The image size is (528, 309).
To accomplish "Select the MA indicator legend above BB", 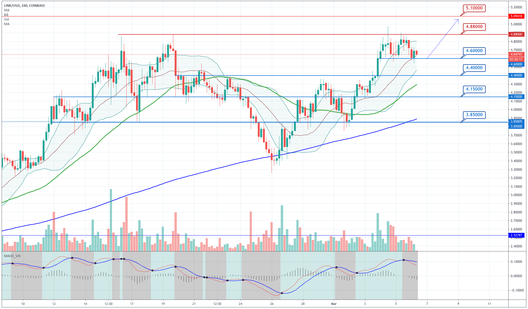I will tap(7, 10).
